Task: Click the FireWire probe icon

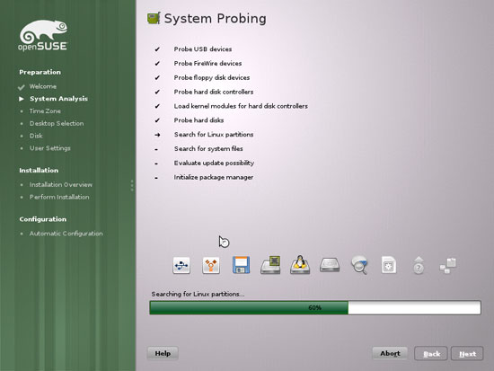Action: pyautogui.click(x=211, y=265)
